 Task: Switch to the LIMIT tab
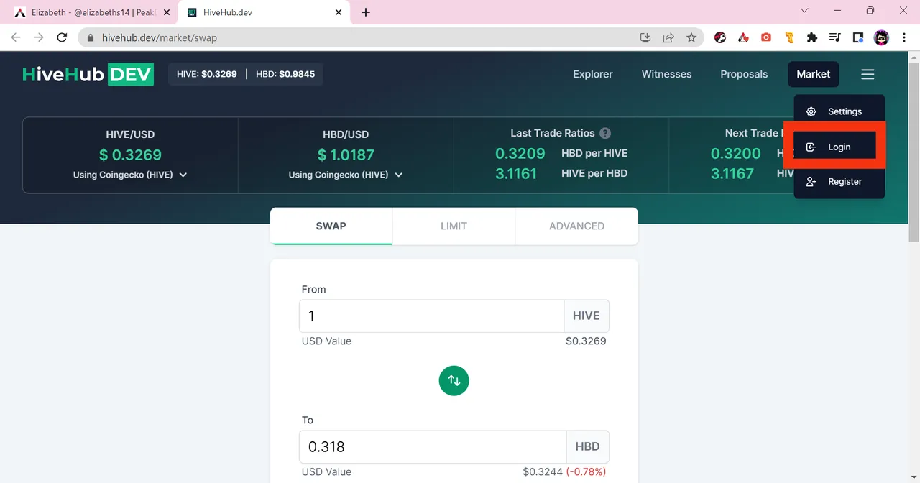[454, 226]
